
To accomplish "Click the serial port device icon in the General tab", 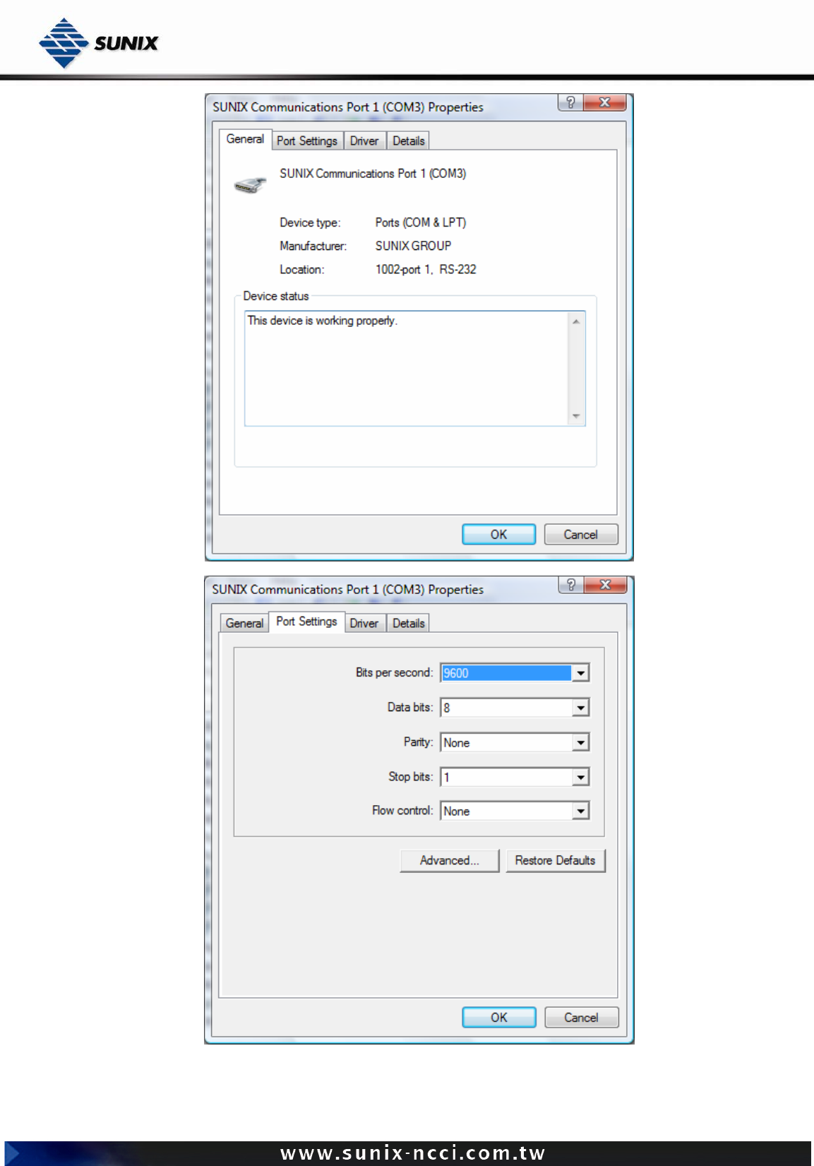I will pos(250,185).
